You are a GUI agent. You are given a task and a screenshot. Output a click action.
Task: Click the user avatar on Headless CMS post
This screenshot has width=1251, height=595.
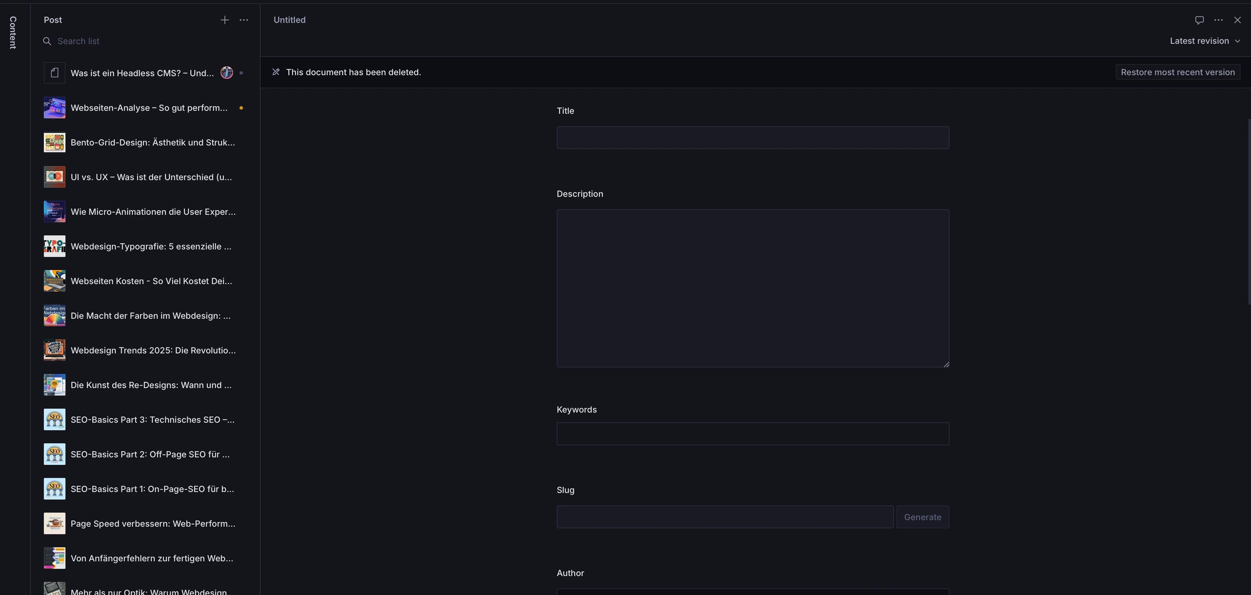coord(227,73)
